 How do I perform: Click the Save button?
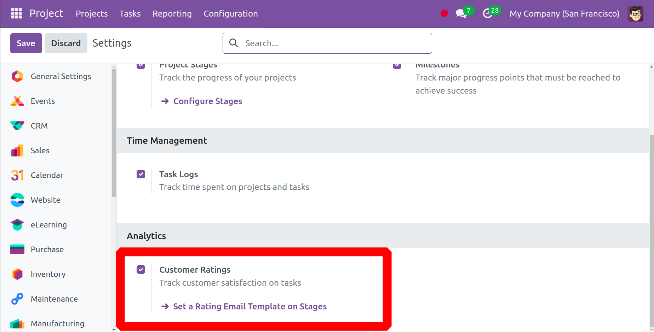[26, 43]
